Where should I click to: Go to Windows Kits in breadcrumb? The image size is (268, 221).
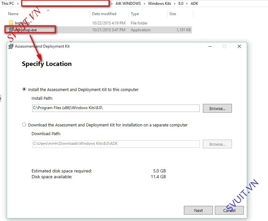pos(159,4)
